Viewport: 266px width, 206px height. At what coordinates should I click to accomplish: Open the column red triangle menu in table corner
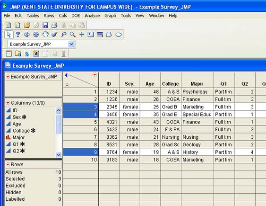pyautogui.click(x=94, y=75)
